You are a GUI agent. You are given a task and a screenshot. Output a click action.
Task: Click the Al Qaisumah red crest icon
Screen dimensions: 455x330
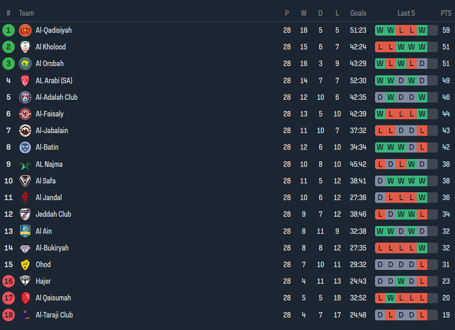pyautogui.click(x=25, y=298)
